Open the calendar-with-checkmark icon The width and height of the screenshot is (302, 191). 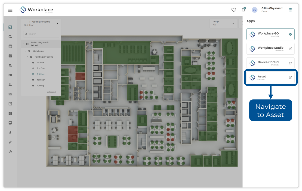coord(10,56)
